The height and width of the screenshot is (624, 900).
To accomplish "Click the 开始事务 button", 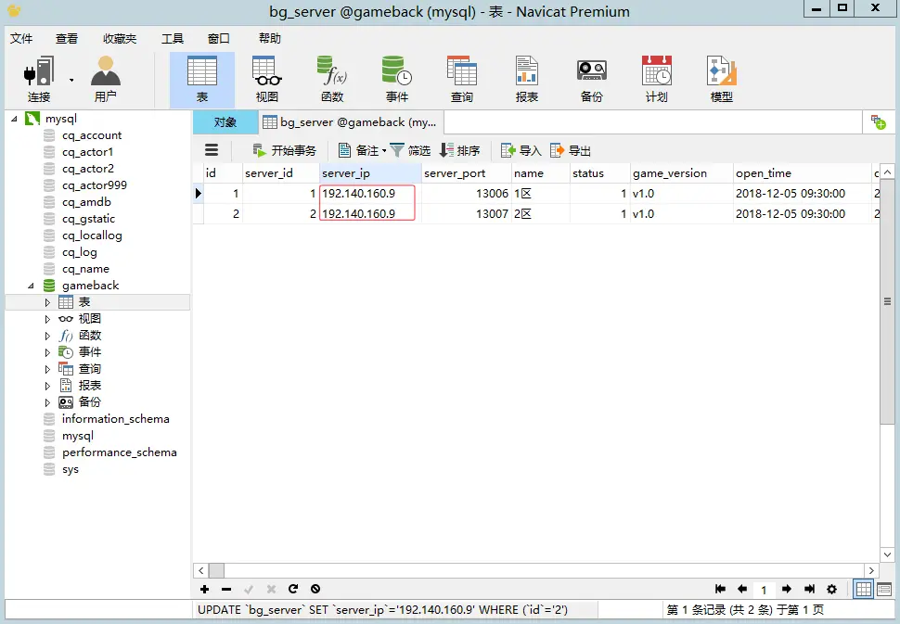I will 285,151.
